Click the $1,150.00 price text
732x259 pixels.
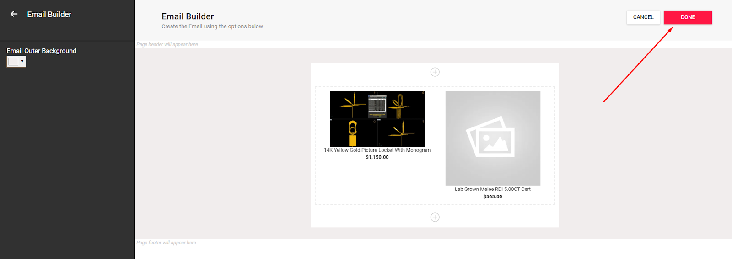[377, 157]
